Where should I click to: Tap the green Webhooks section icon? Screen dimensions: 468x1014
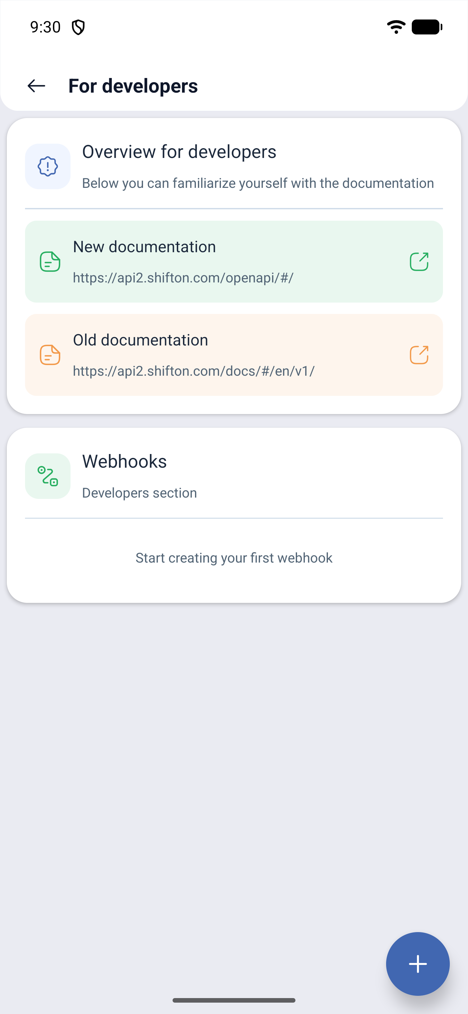point(48,476)
